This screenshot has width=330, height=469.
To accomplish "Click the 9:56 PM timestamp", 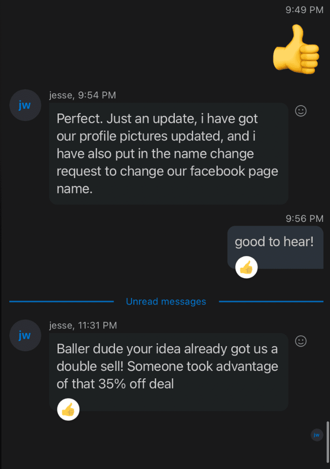I will (x=304, y=219).
